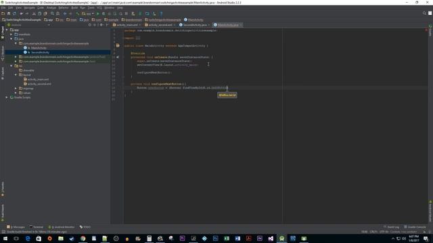Open the Messages tool window
The height and width of the screenshot is (243, 433).
click(16, 227)
